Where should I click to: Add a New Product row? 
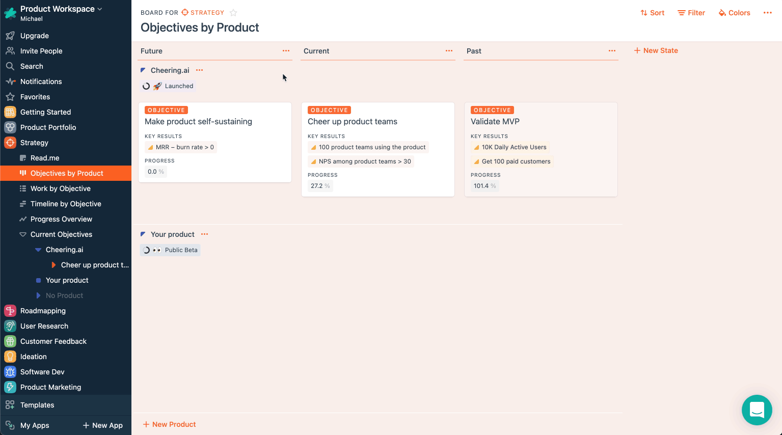(x=169, y=424)
